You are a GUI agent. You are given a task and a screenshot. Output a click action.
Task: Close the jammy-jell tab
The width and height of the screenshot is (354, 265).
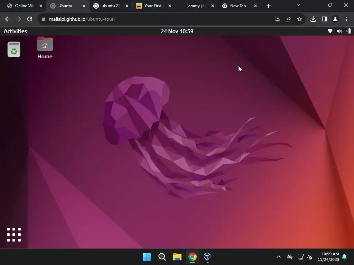[x=213, y=6]
